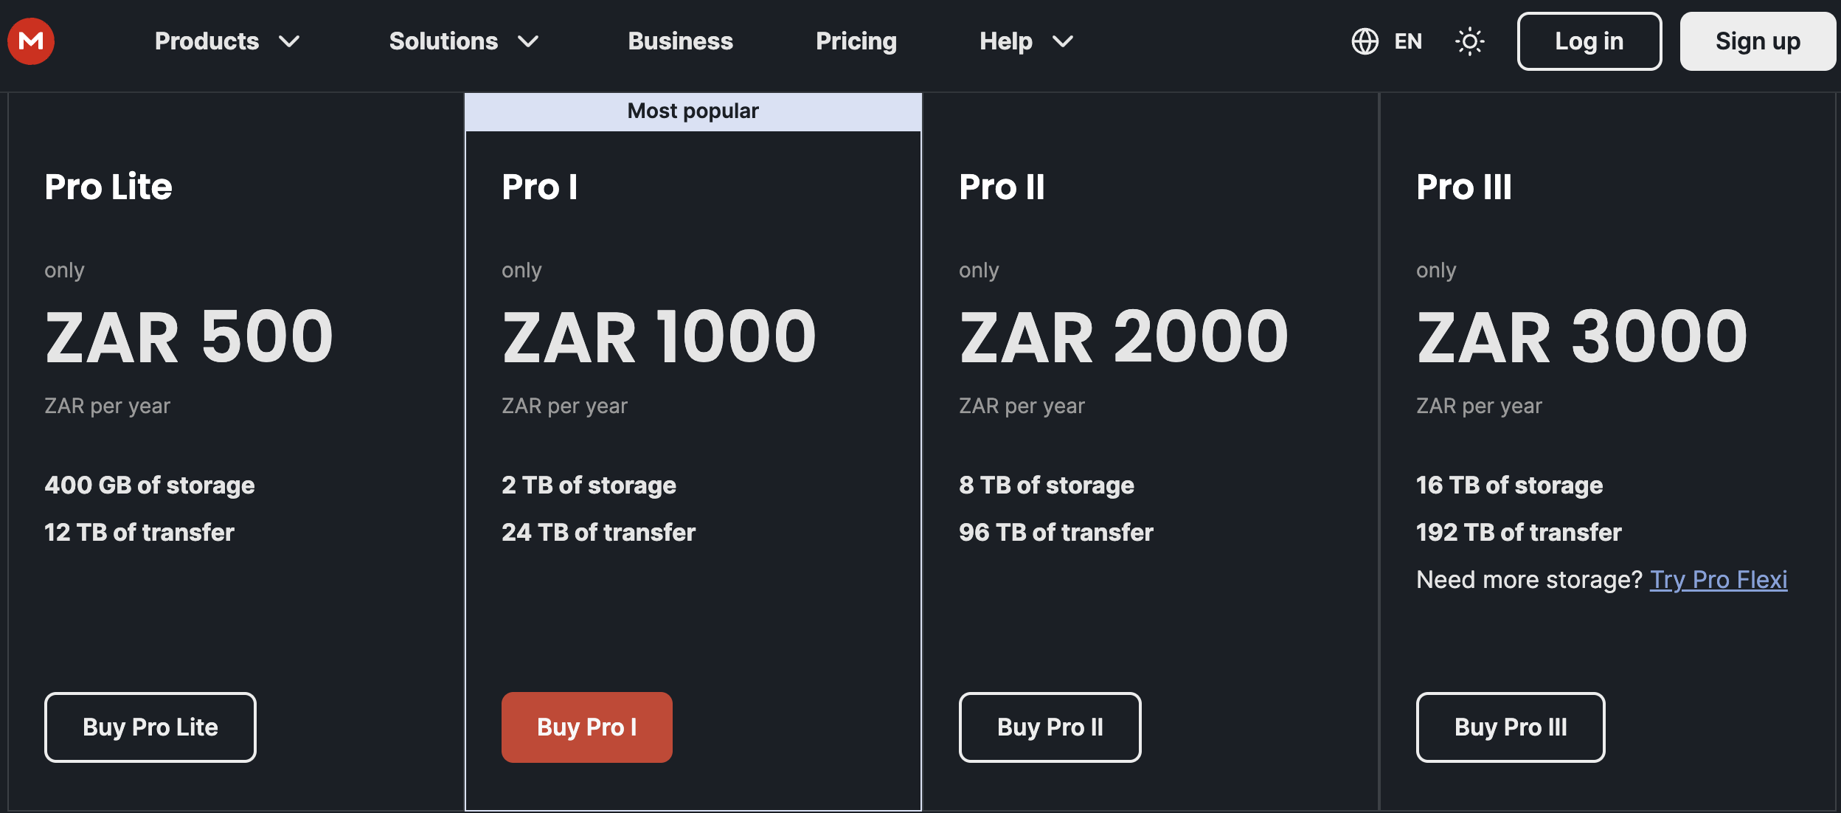This screenshot has width=1841, height=813.
Task: Open the Pricing menu item
Action: click(856, 41)
